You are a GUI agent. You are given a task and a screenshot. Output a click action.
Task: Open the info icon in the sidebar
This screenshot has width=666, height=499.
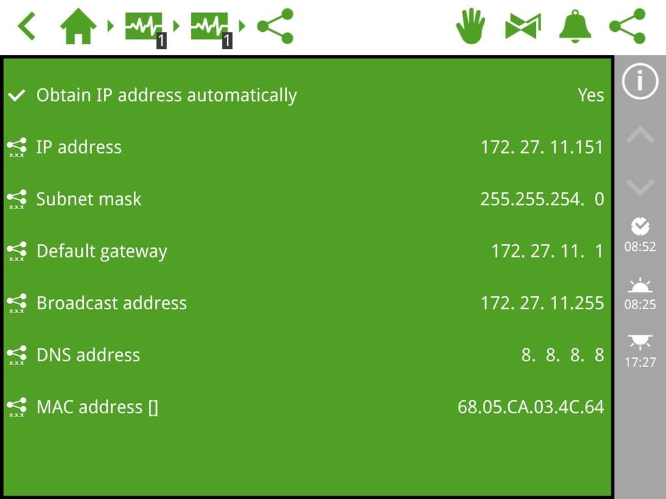640,81
